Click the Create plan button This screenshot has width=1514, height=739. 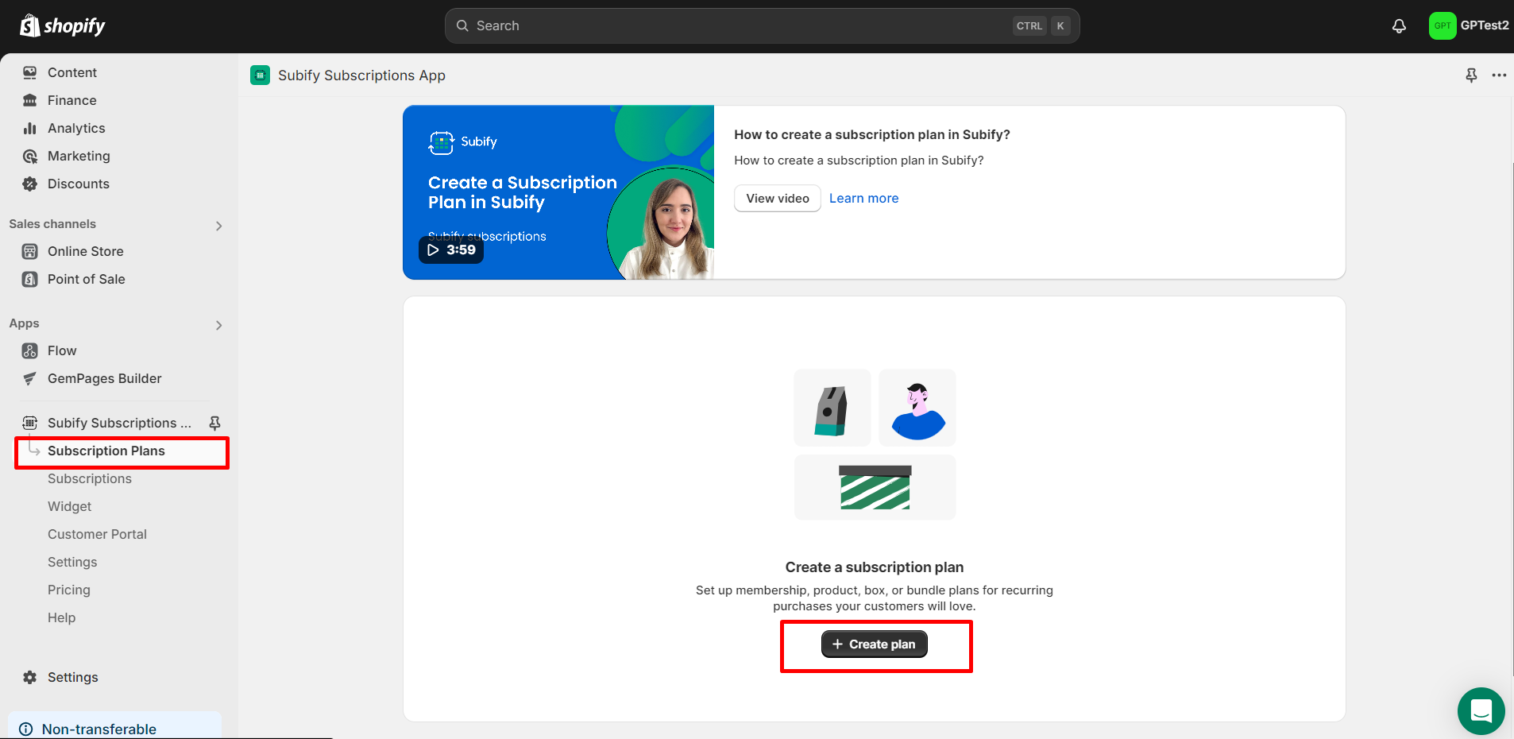(874, 644)
